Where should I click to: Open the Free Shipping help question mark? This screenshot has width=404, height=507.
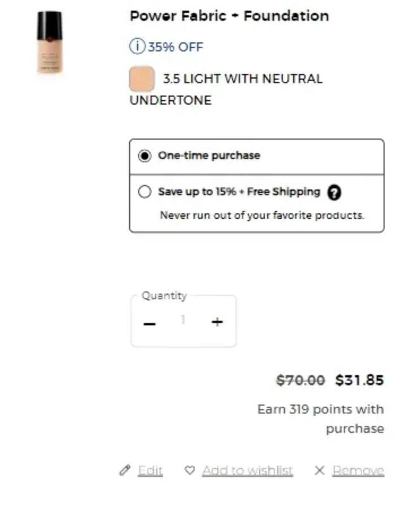coord(334,193)
